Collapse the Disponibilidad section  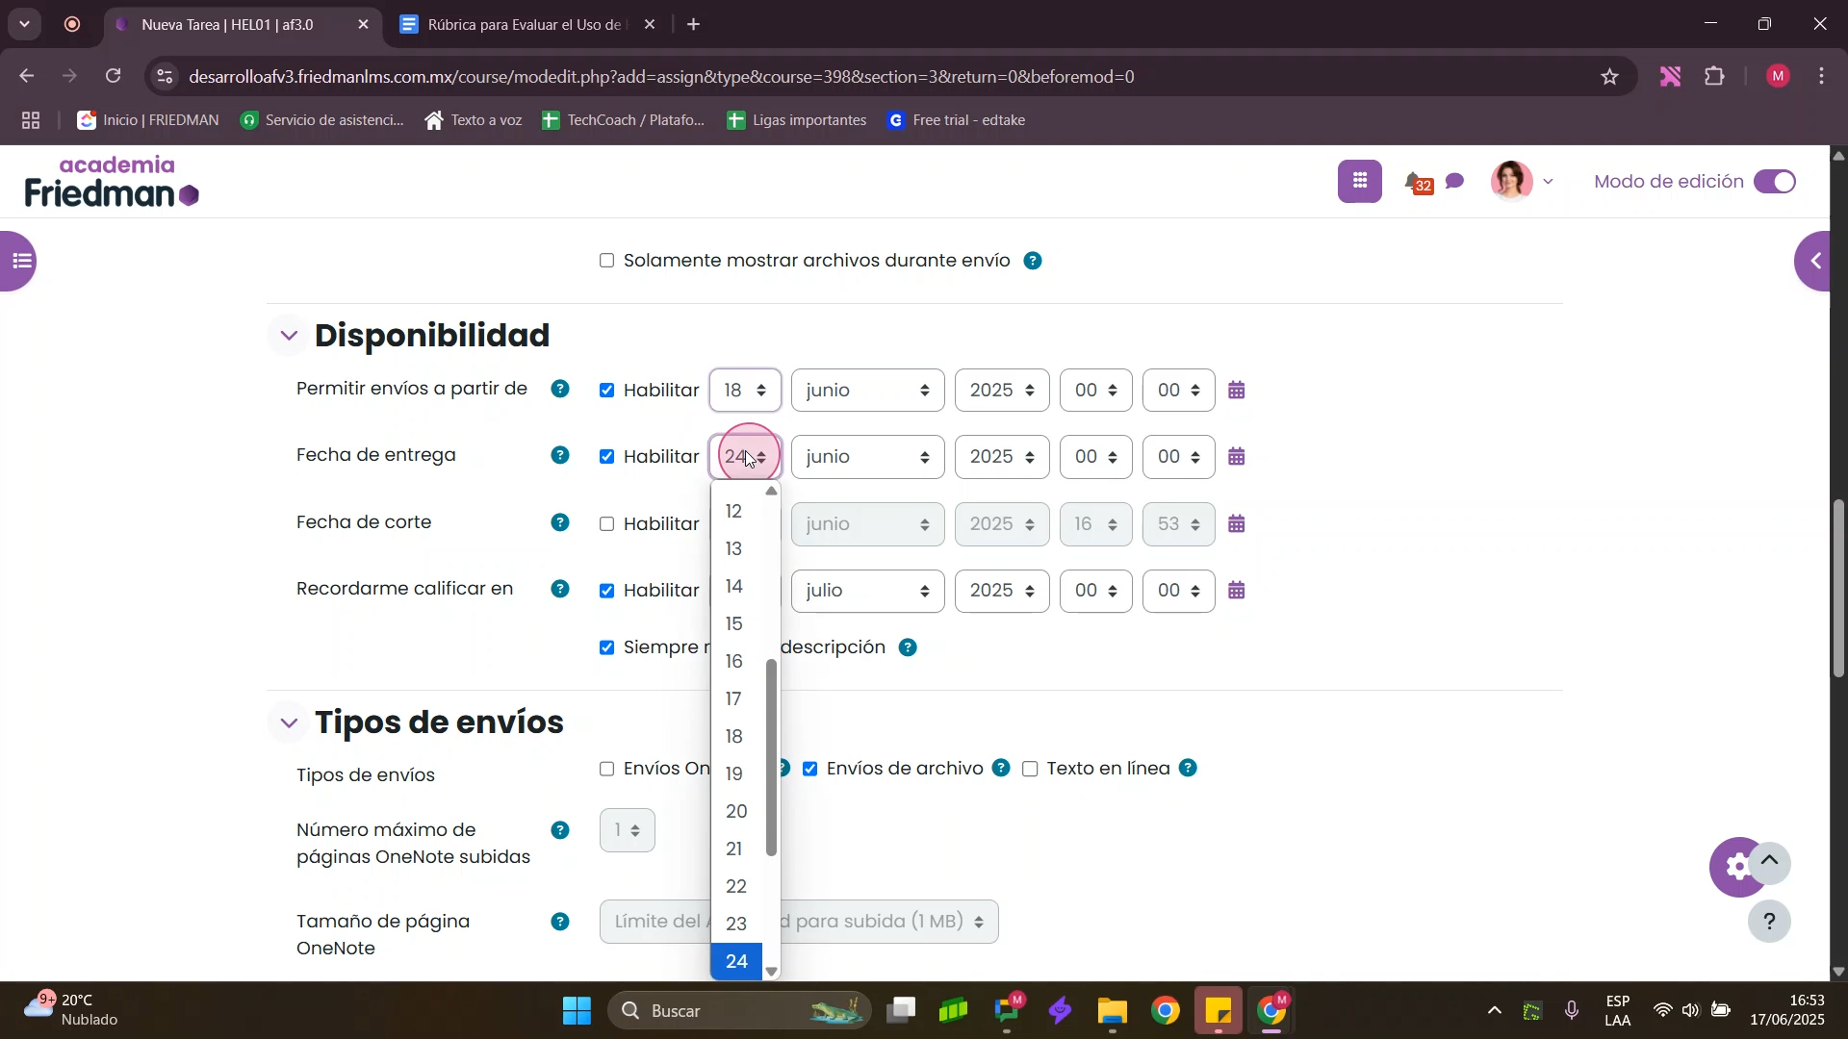pos(289,336)
